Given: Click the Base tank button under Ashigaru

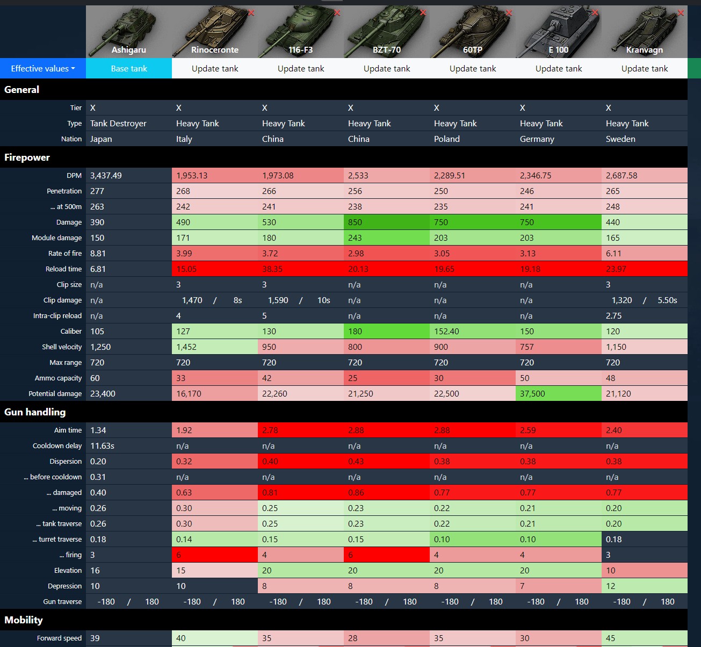Looking at the screenshot, I should pyautogui.click(x=129, y=68).
